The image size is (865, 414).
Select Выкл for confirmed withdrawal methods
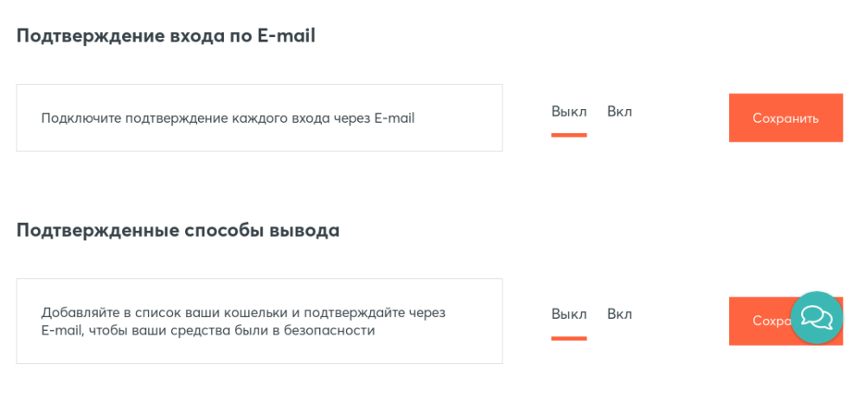pos(568,314)
